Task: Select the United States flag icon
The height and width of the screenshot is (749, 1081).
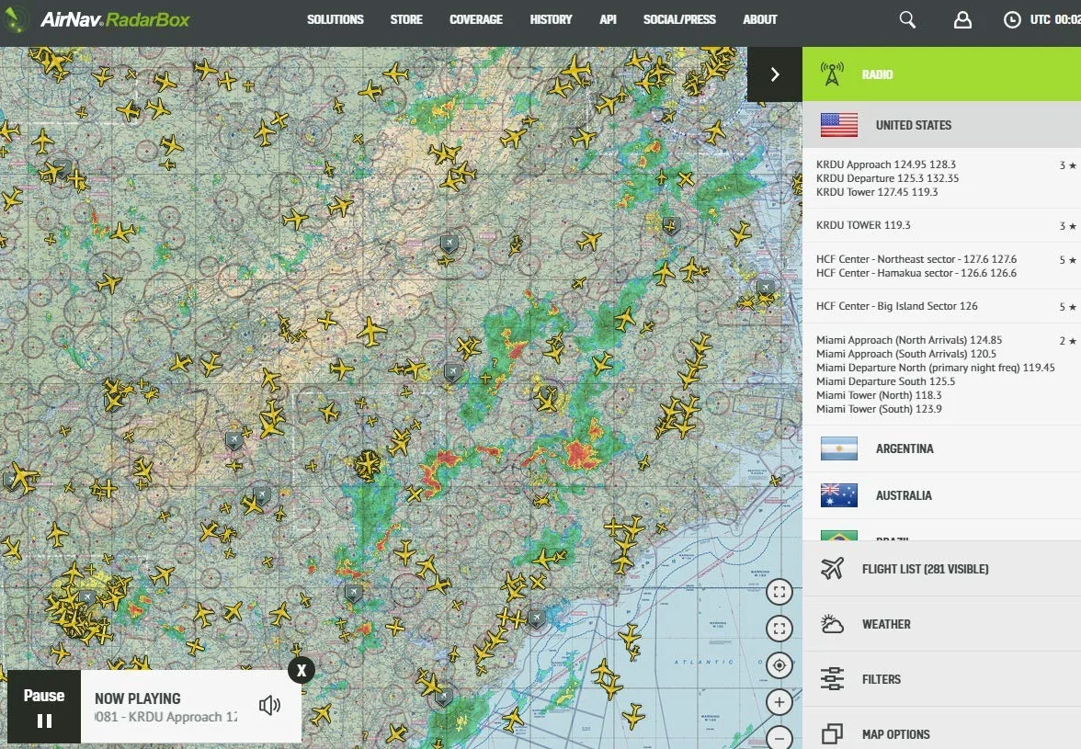Action: pyautogui.click(x=839, y=125)
